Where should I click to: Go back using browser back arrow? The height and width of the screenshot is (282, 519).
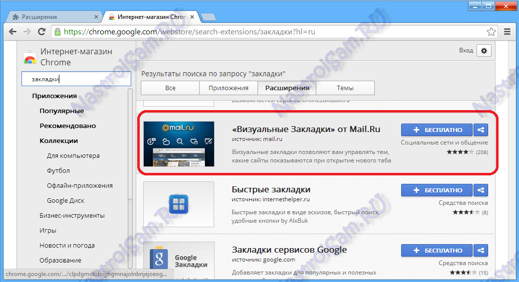point(12,32)
